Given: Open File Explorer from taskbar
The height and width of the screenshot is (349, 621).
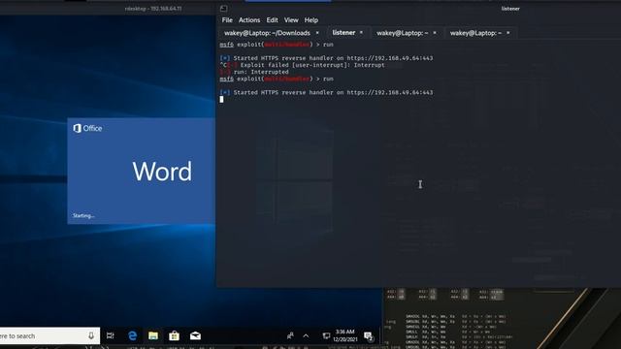Looking at the screenshot, I should 153,336.
